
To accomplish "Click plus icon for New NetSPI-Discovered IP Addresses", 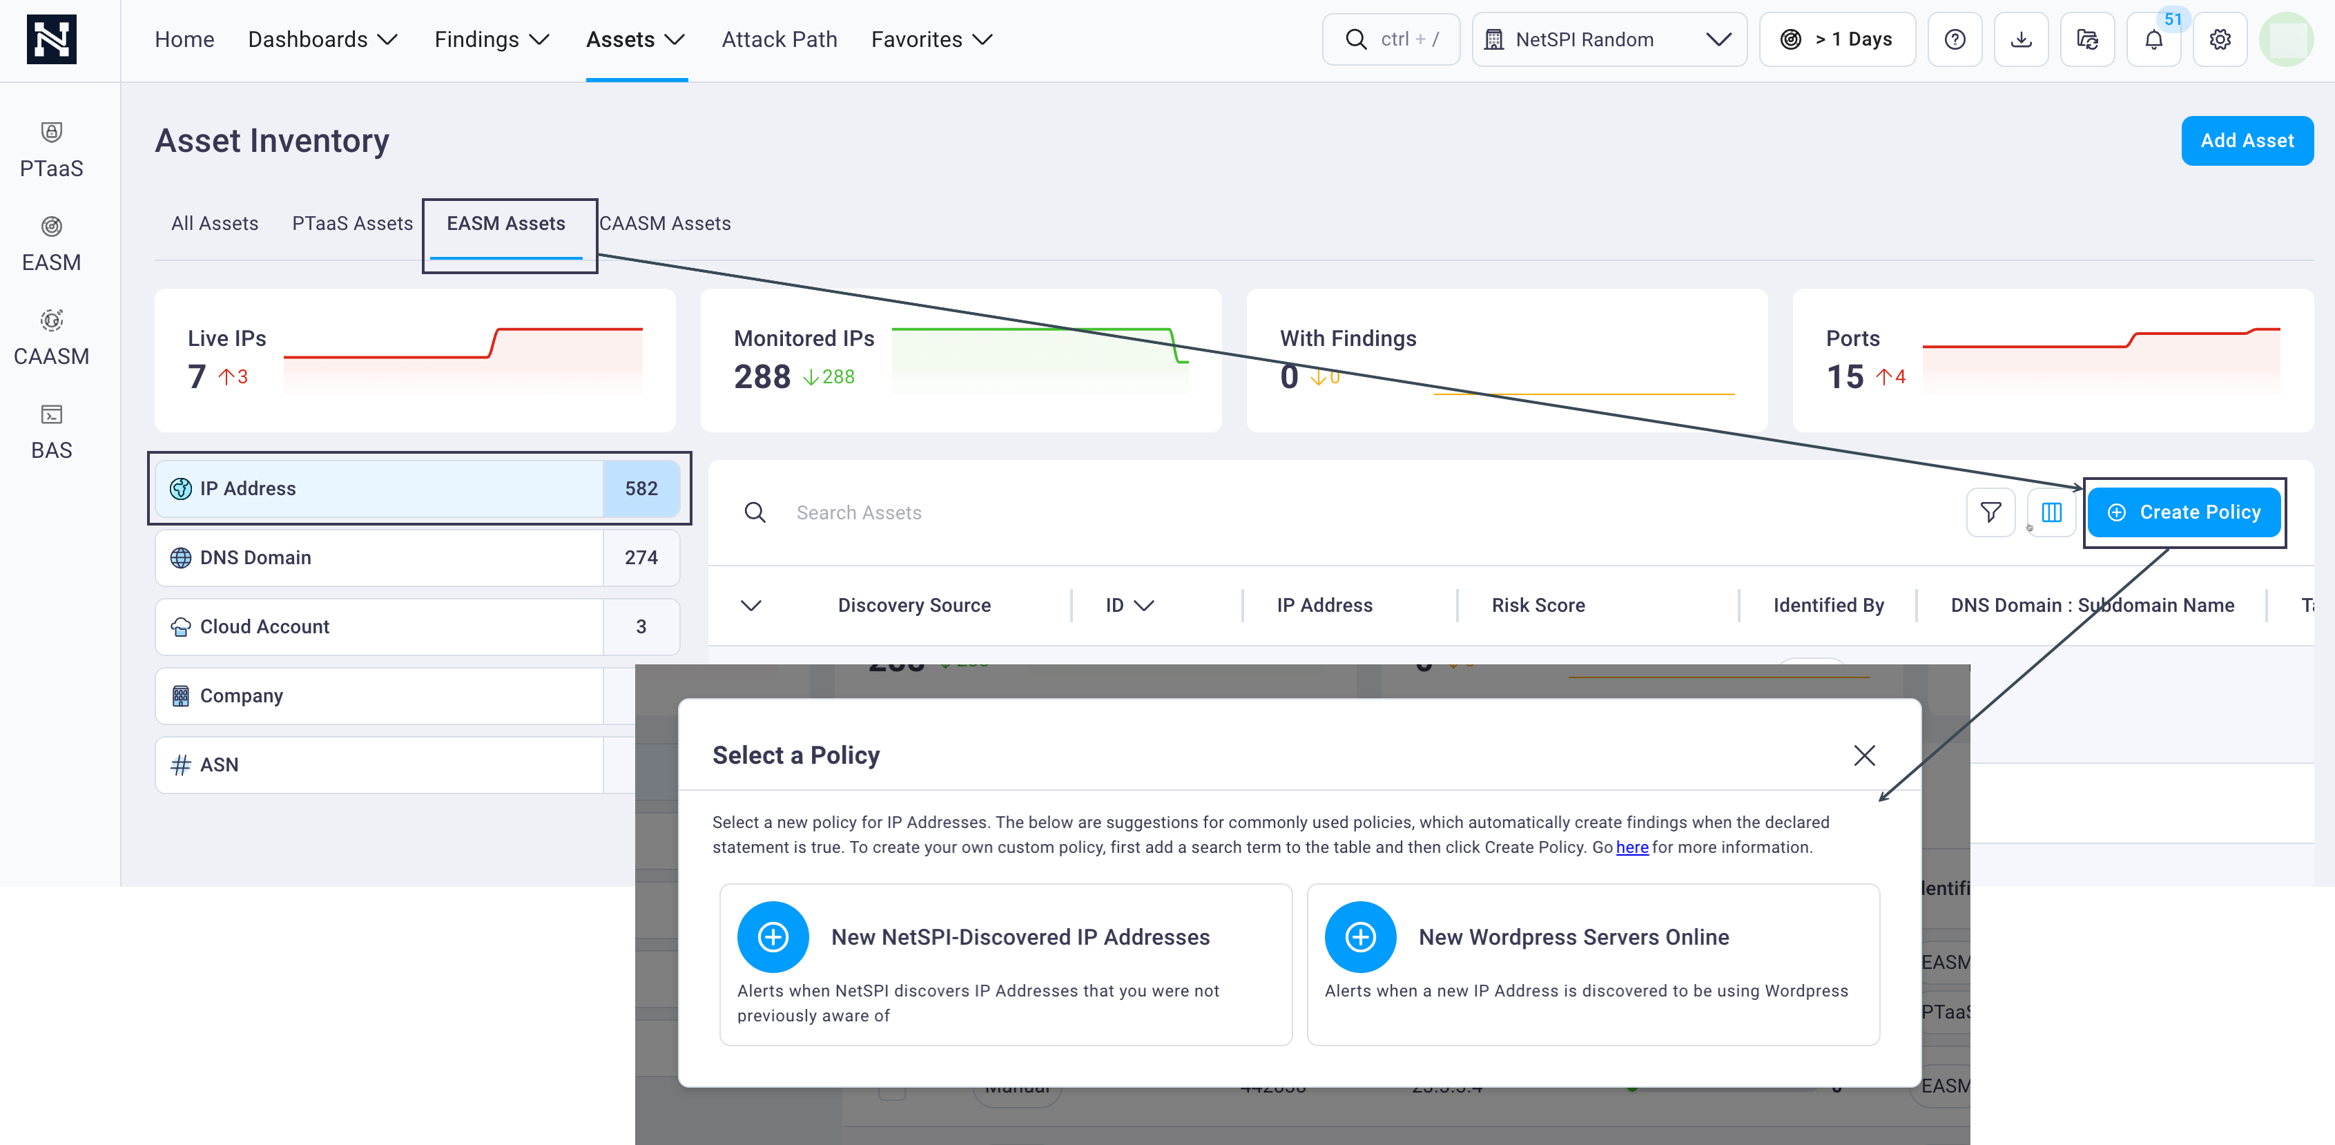I will [x=773, y=936].
